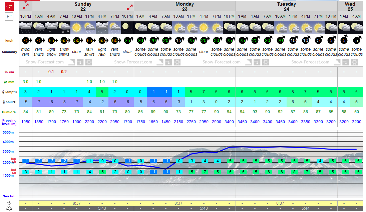
Task: Click the Tuesday 24 day header
Action: (x=286, y=7)
